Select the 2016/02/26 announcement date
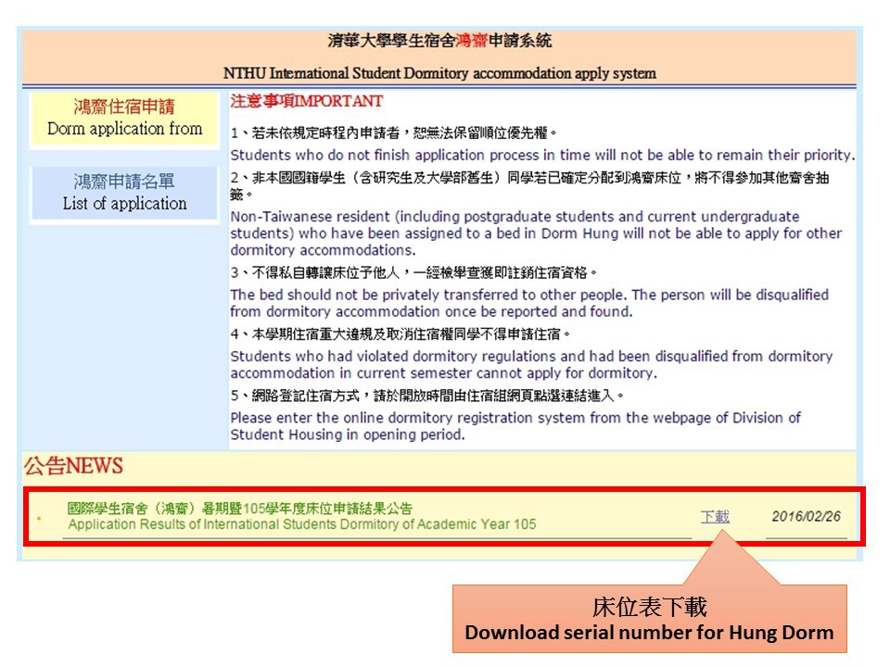This screenshot has width=890, height=667. (806, 517)
